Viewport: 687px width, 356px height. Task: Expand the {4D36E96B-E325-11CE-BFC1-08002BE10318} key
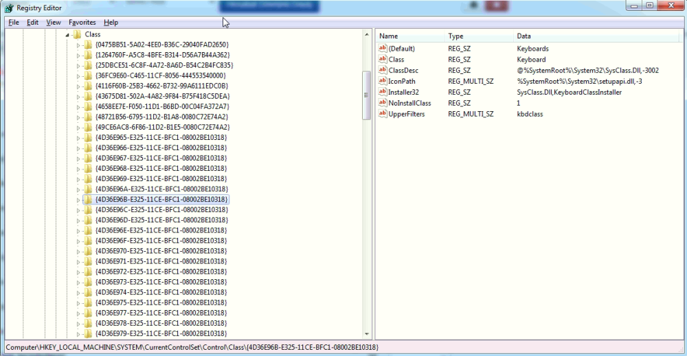pos(78,200)
